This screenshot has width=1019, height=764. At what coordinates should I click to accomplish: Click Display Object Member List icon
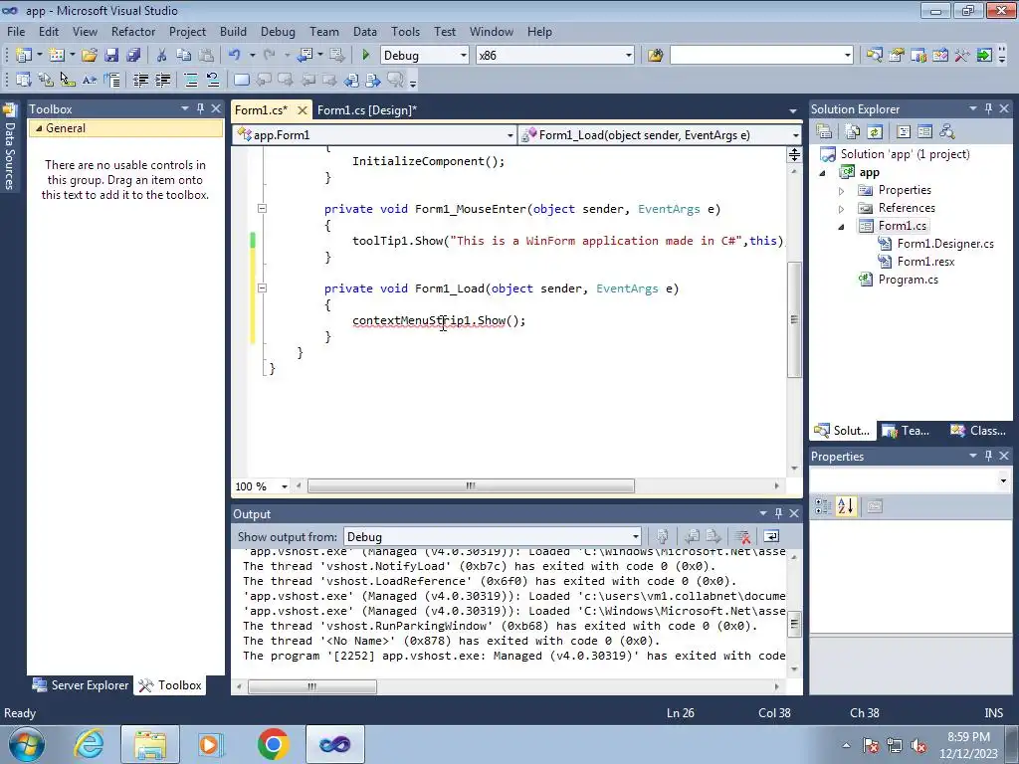tap(24, 80)
